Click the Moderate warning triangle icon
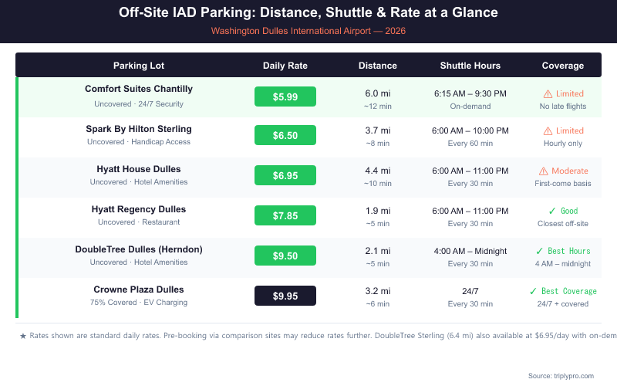This screenshot has width=617, height=386. pos(543,171)
